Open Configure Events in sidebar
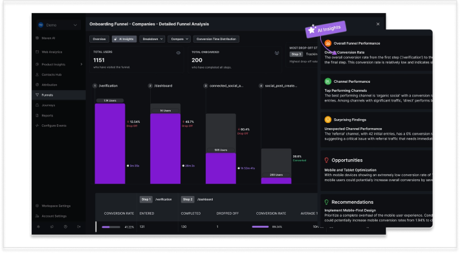 (54, 126)
